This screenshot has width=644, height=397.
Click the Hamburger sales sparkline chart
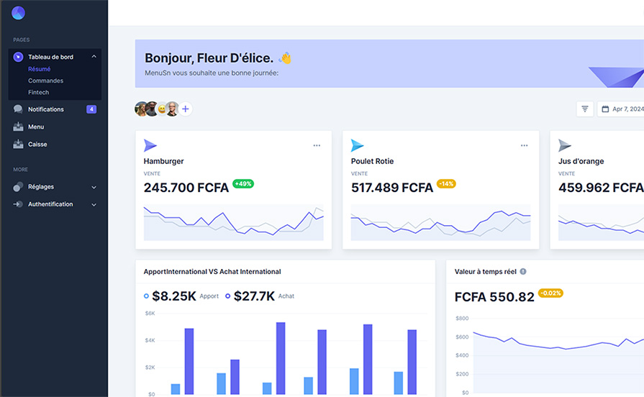[x=233, y=222]
